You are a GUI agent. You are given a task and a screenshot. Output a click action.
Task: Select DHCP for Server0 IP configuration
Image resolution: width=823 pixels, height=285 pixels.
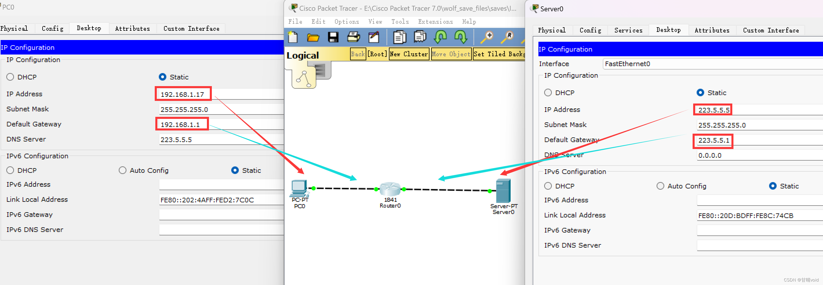548,93
